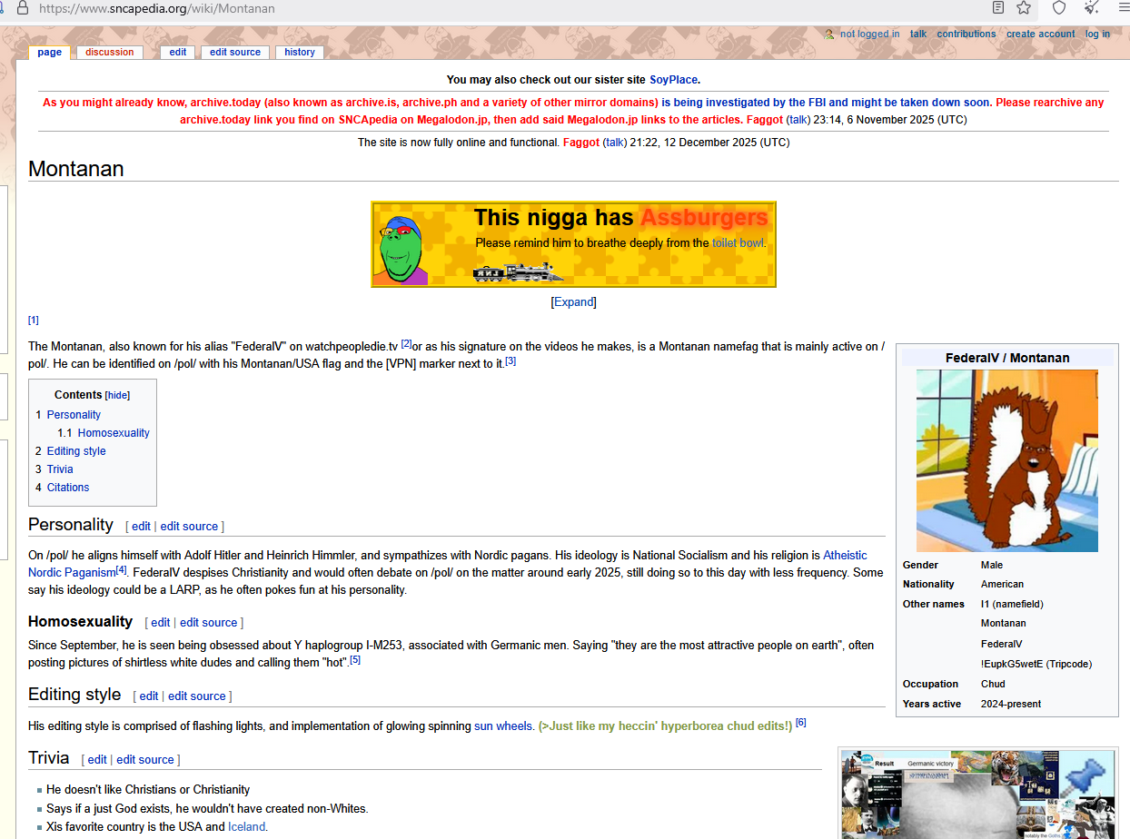Hide the Contents table
Screen dimensions: 1130x839
(117, 396)
